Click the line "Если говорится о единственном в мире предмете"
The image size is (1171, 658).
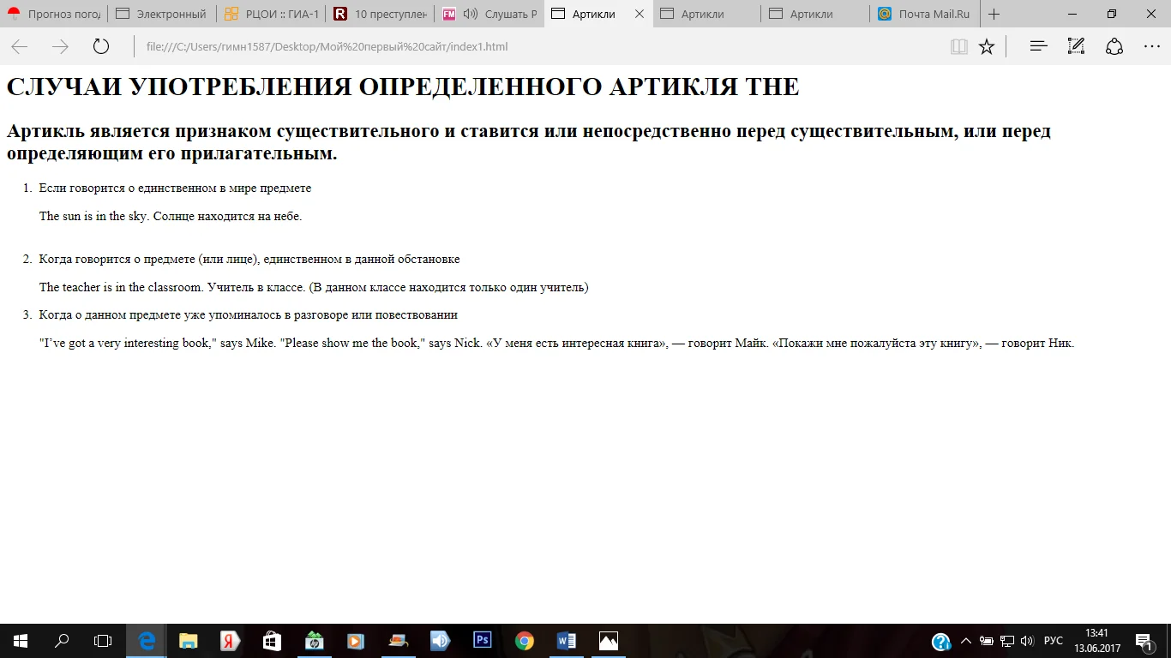(175, 188)
